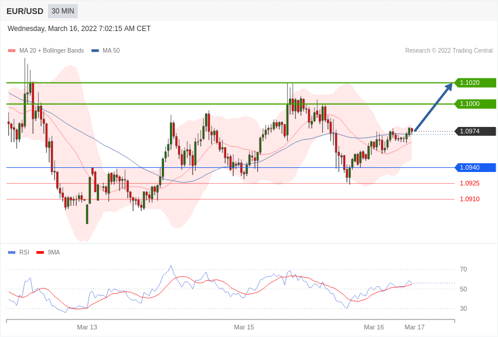Click the RSI legend label
The image size is (498, 337).
click(24, 252)
